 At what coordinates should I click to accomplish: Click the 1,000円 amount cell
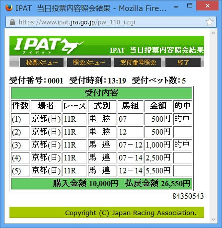[x=158, y=145]
